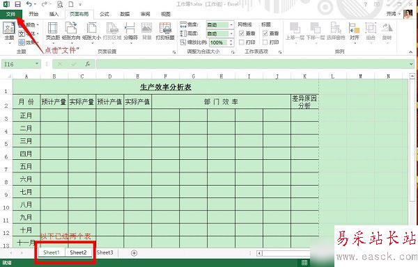Screen dimensions: 418x267
Task: Toggle Gridlines Print (打印) checkbox
Action: point(242,42)
